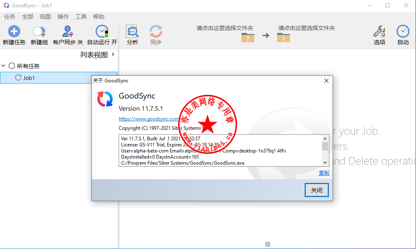
Task: Select the left folder icon
Action: [248, 37]
